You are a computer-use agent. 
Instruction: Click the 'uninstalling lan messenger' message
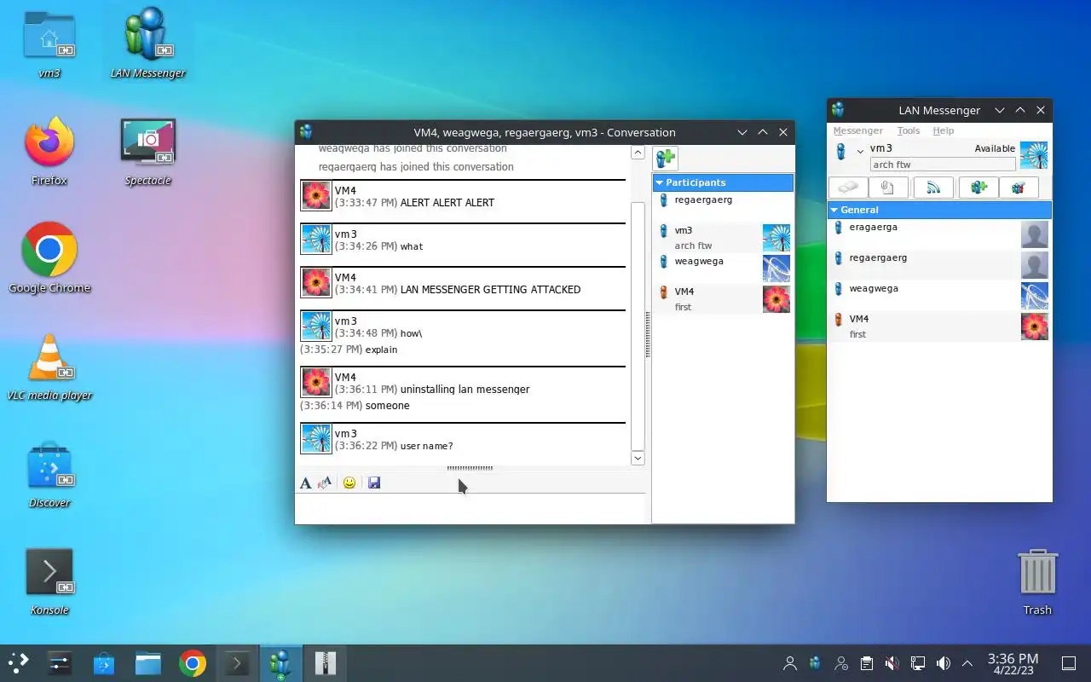(465, 390)
